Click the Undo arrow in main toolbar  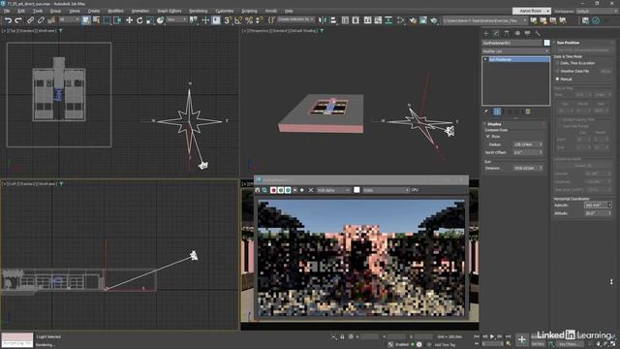click(x=8, y=20)
